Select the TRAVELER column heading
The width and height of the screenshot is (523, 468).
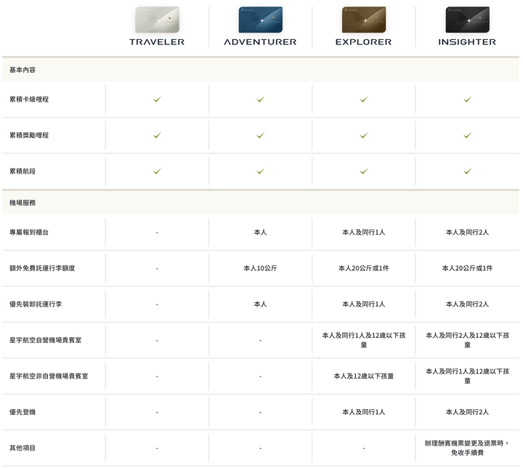tap(157, 42)
